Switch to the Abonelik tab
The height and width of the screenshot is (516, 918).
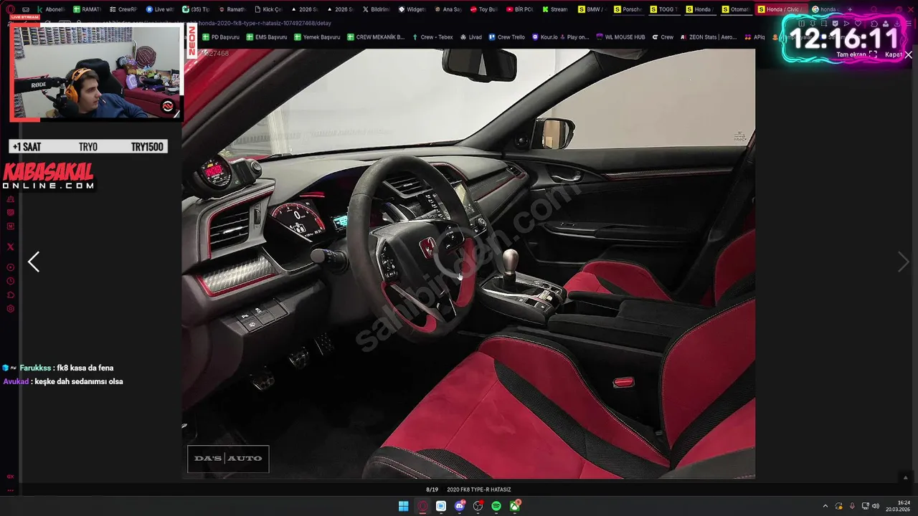point(51,9)
